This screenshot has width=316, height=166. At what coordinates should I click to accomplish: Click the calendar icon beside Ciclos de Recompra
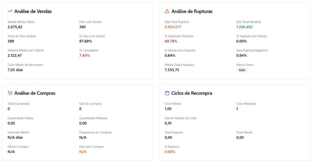coord(167,93)
